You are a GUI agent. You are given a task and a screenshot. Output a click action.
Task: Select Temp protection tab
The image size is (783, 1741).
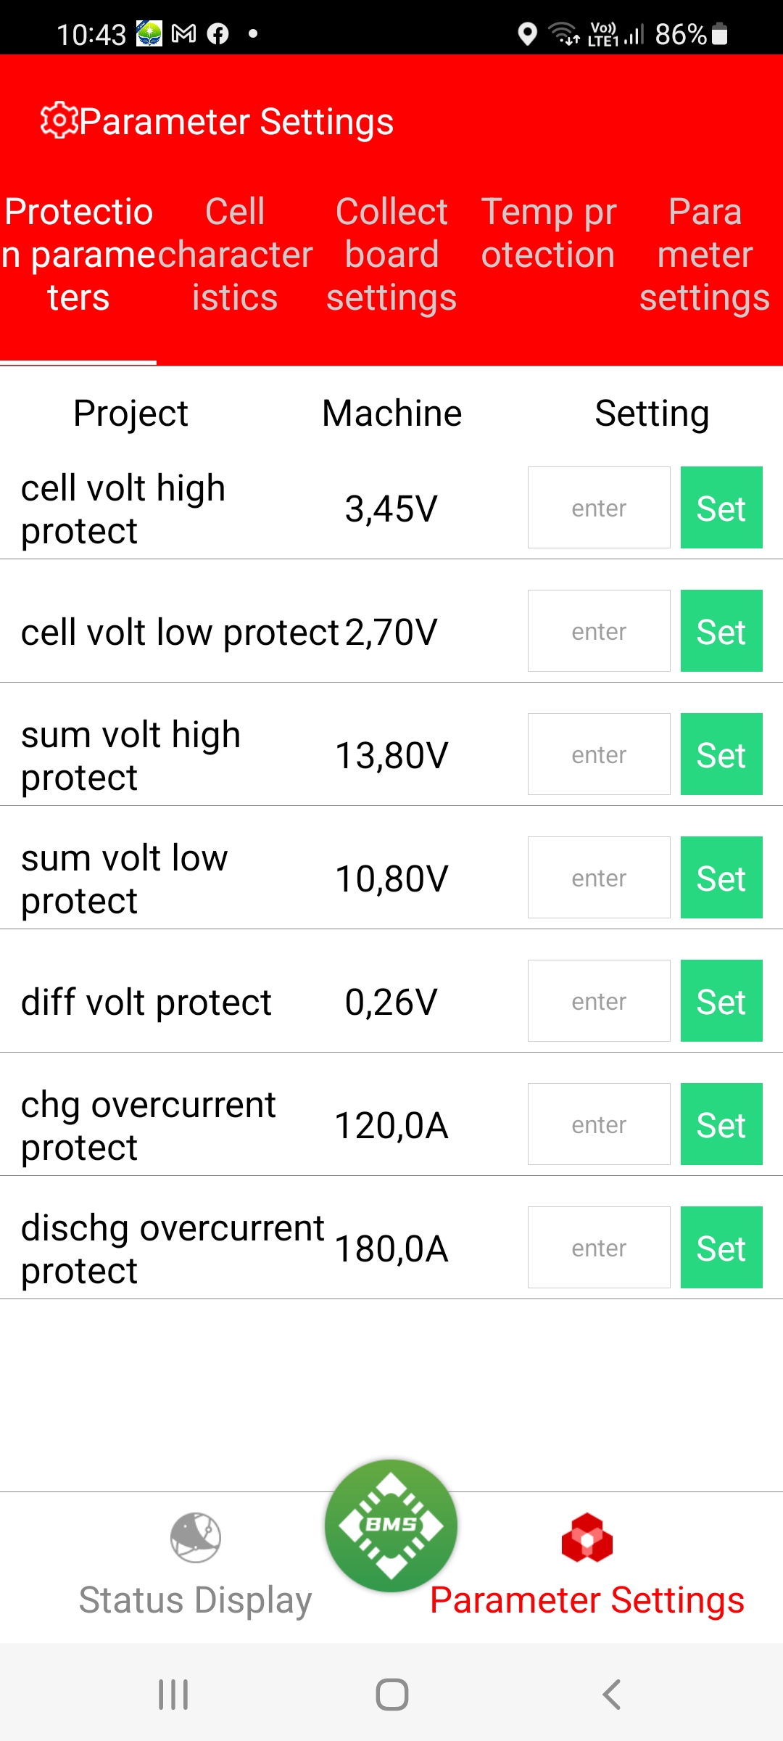tap(549, 234)
